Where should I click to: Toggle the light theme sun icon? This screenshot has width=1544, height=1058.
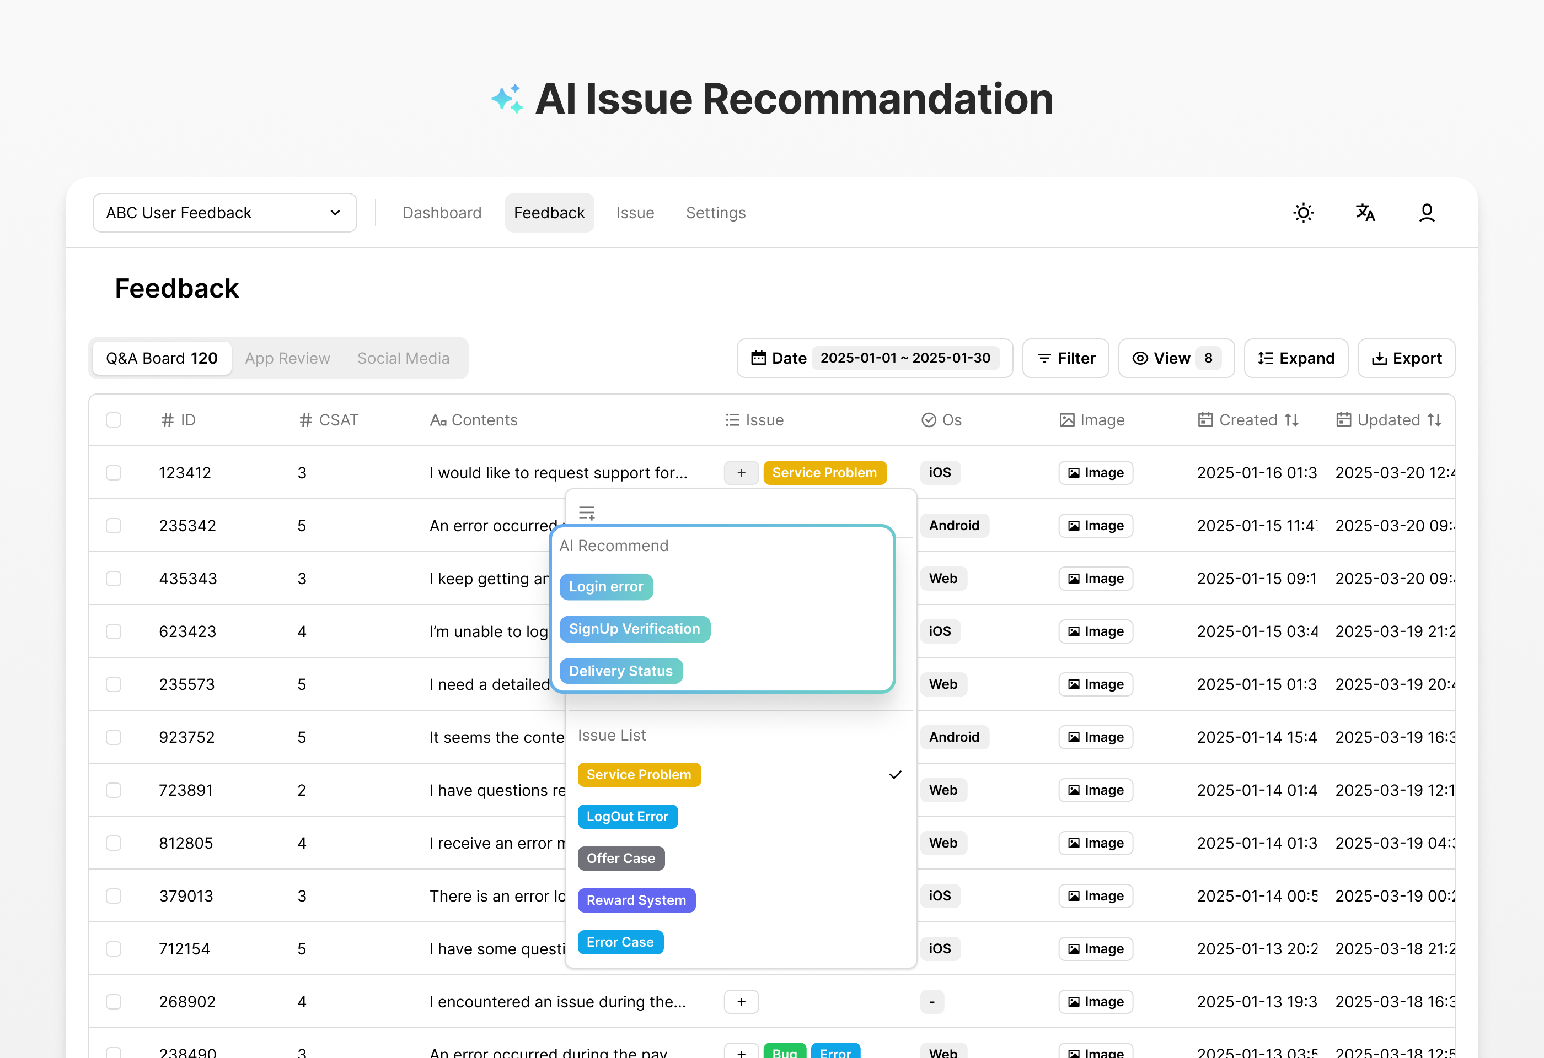(x=1303, y=212)
